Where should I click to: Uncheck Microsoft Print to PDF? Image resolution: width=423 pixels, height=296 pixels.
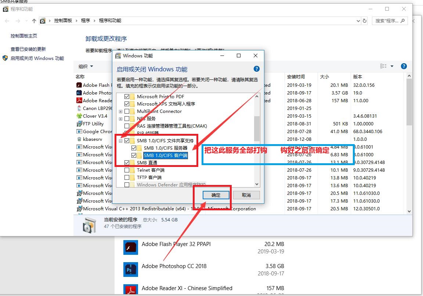pyautogui.click(x=127, y=96)
